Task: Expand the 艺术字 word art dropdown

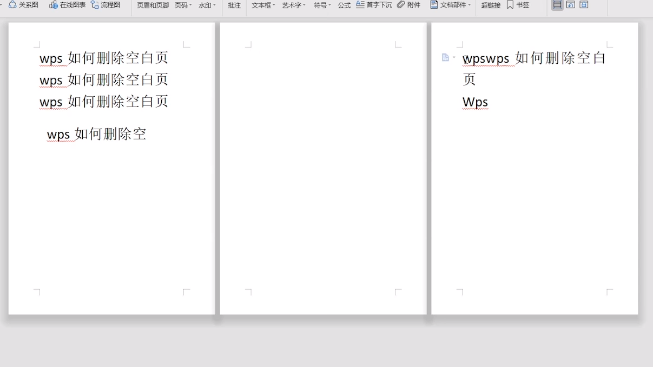Action: tap(293, 5)
